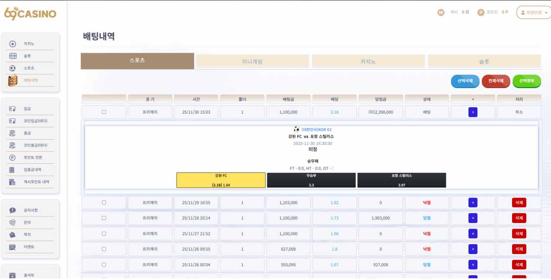Tick the checkbox for 25/11/29 16:55 bet

point(104,203)
